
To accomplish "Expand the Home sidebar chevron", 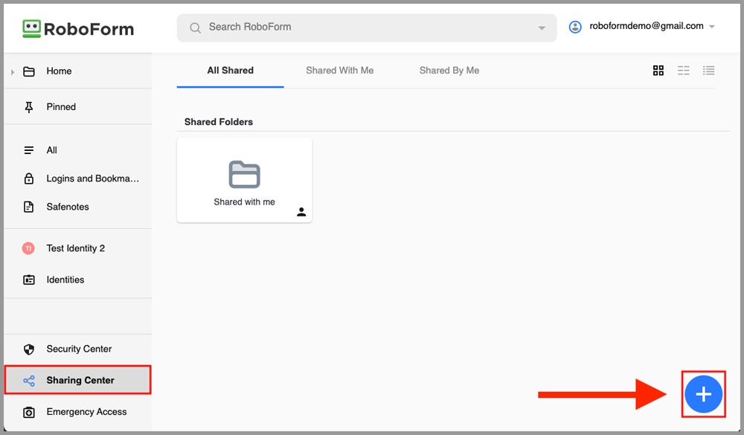I will 12,71.
